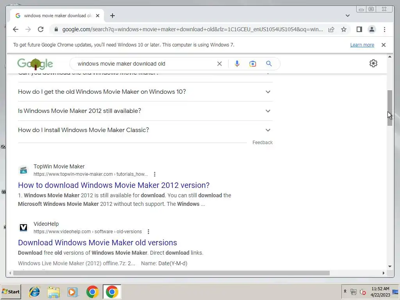Click the scroll up arrow
This screenshot has width=400, height=300.
pos(390,57)
